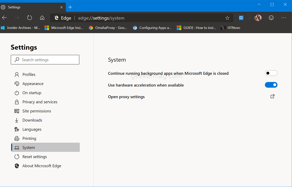The image size is (292, 187).
Task: Open the Printing settings section
Action: (46, 138)
